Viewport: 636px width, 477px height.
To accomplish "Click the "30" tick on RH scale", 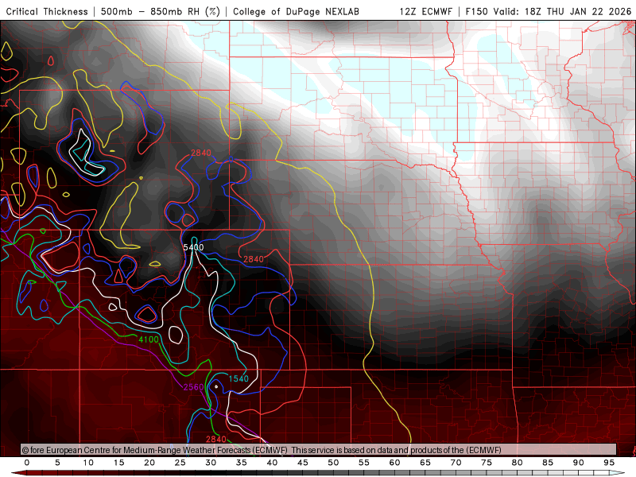I will [211, 463].
